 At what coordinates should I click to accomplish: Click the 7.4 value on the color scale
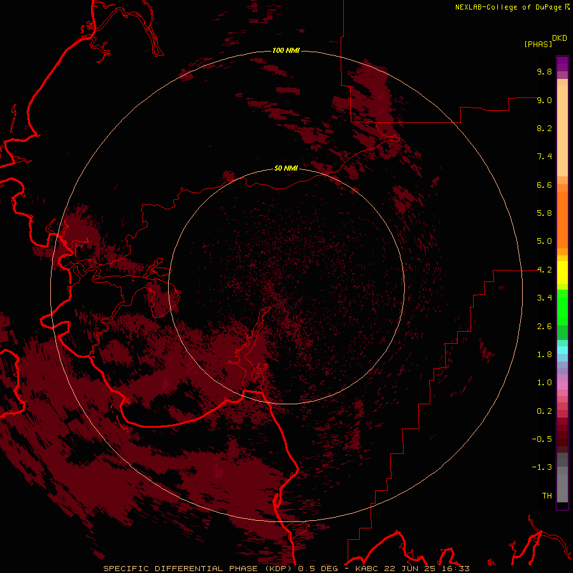[544, 157]
